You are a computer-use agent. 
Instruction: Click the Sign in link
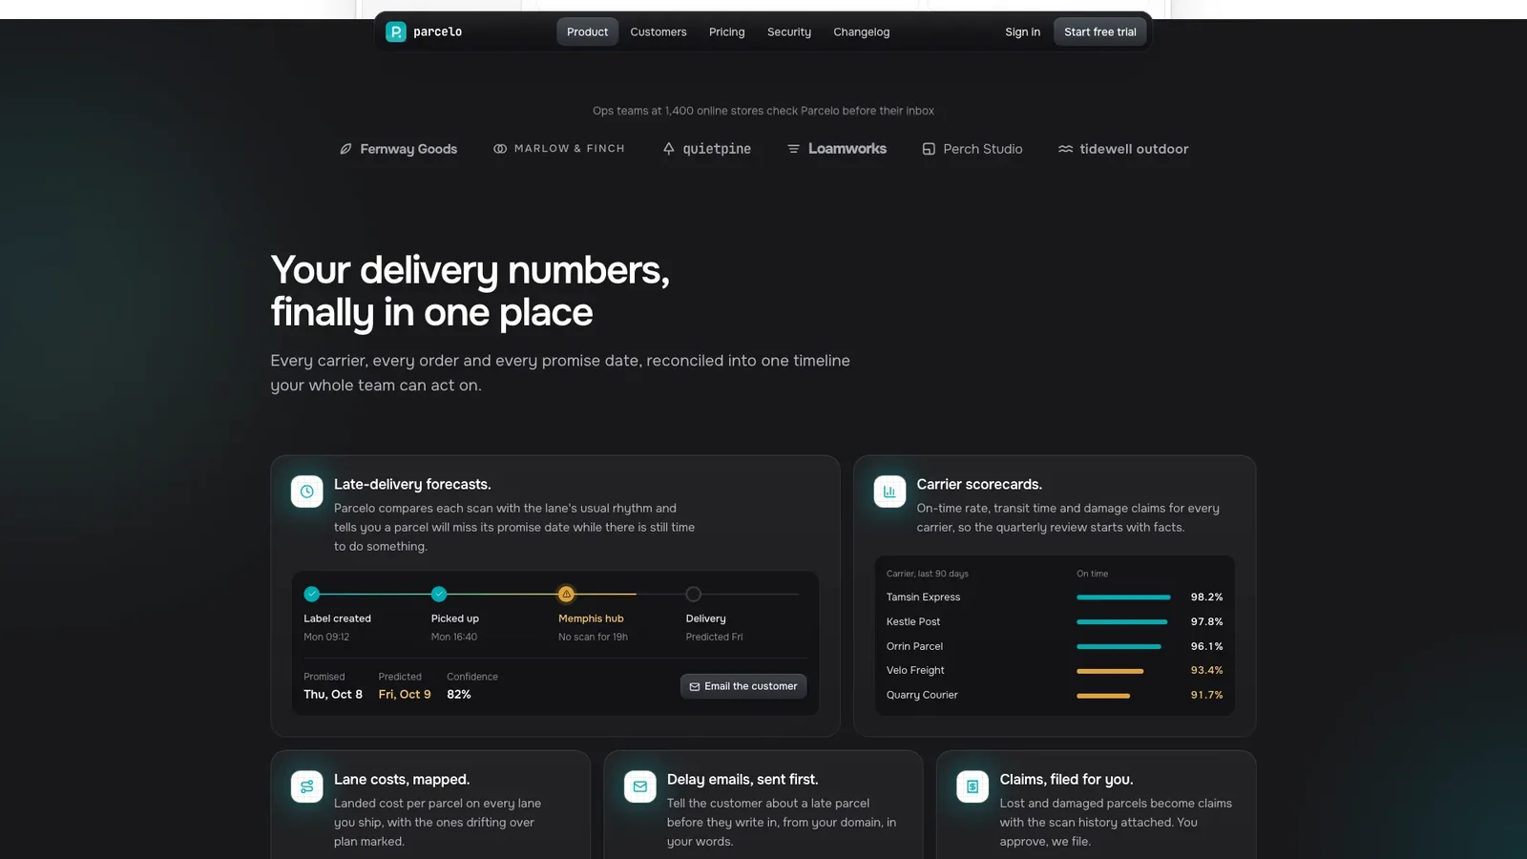(1022, 31)
